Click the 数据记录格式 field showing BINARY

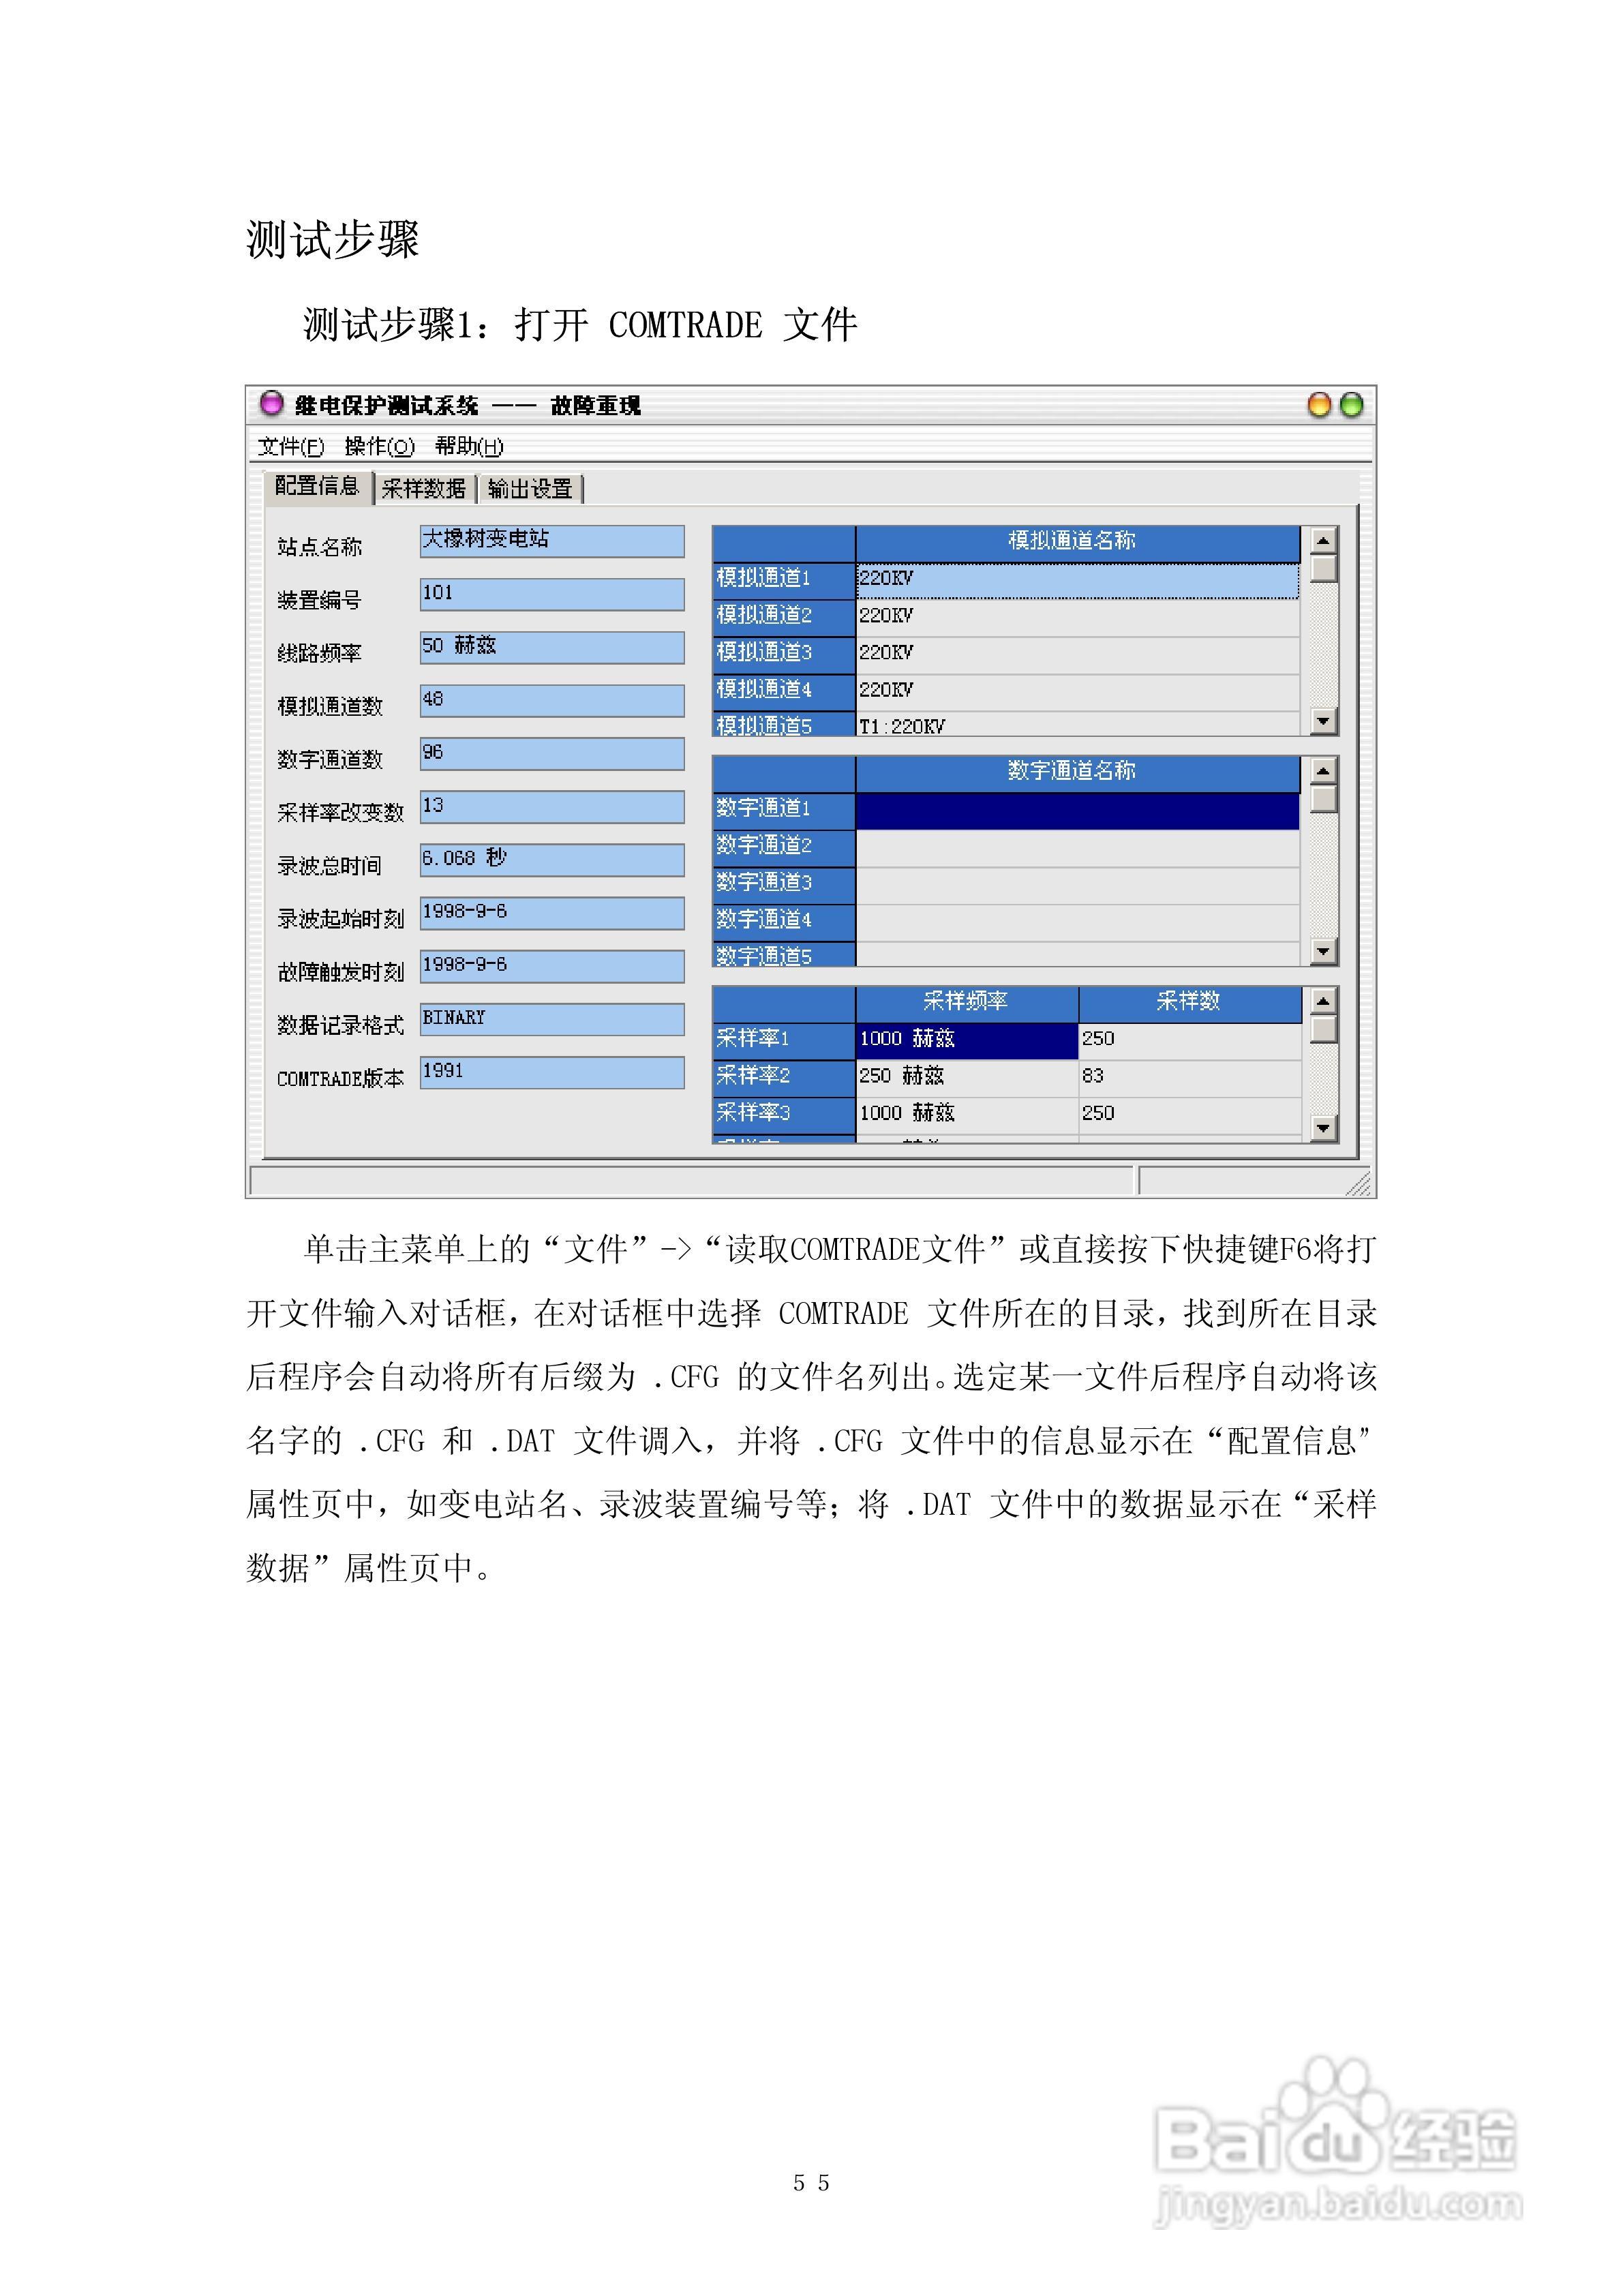click(551, 1019)
